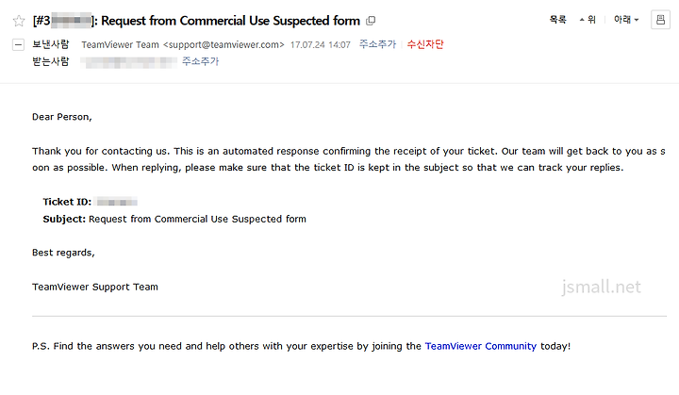679x395 pixels.
Task: Star this email as important
Action: tap(19, 21)
